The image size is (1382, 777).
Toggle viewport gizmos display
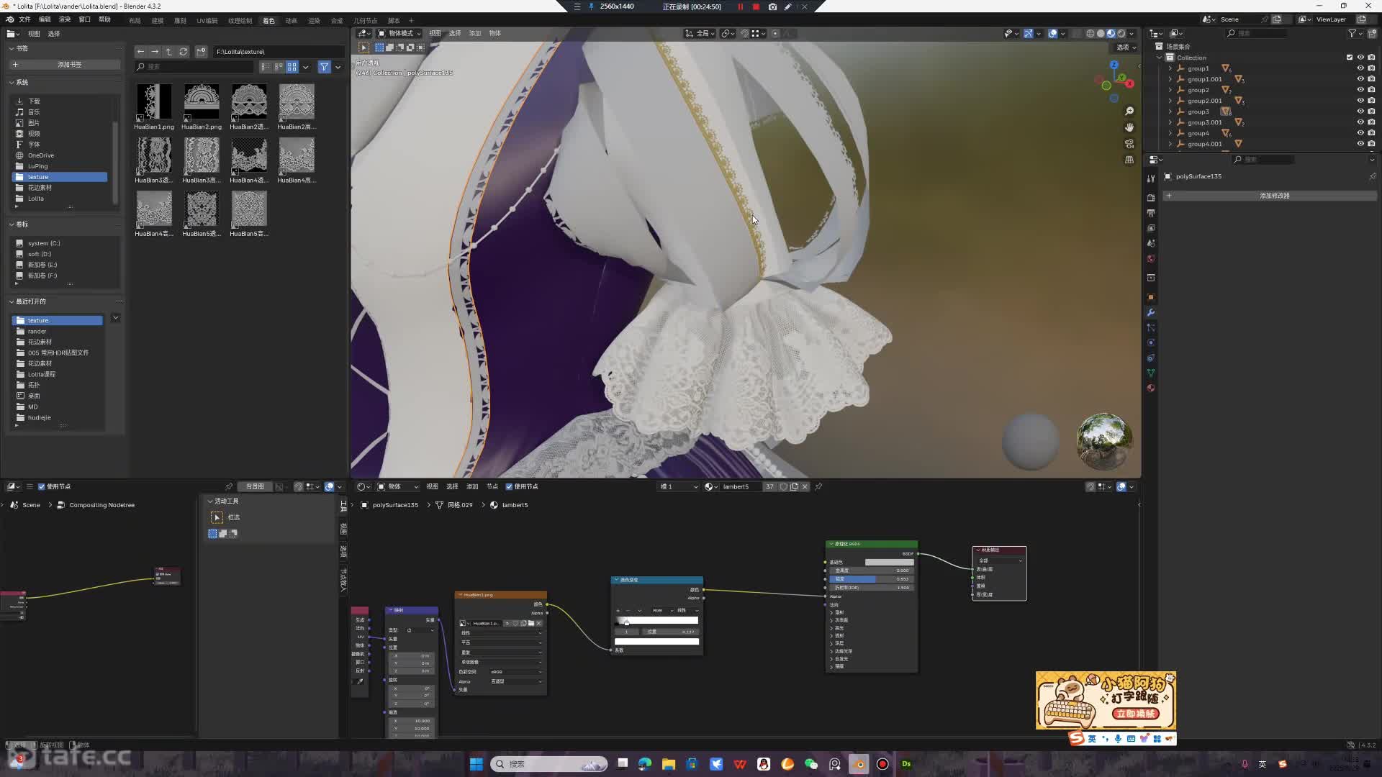(1029, 34)
